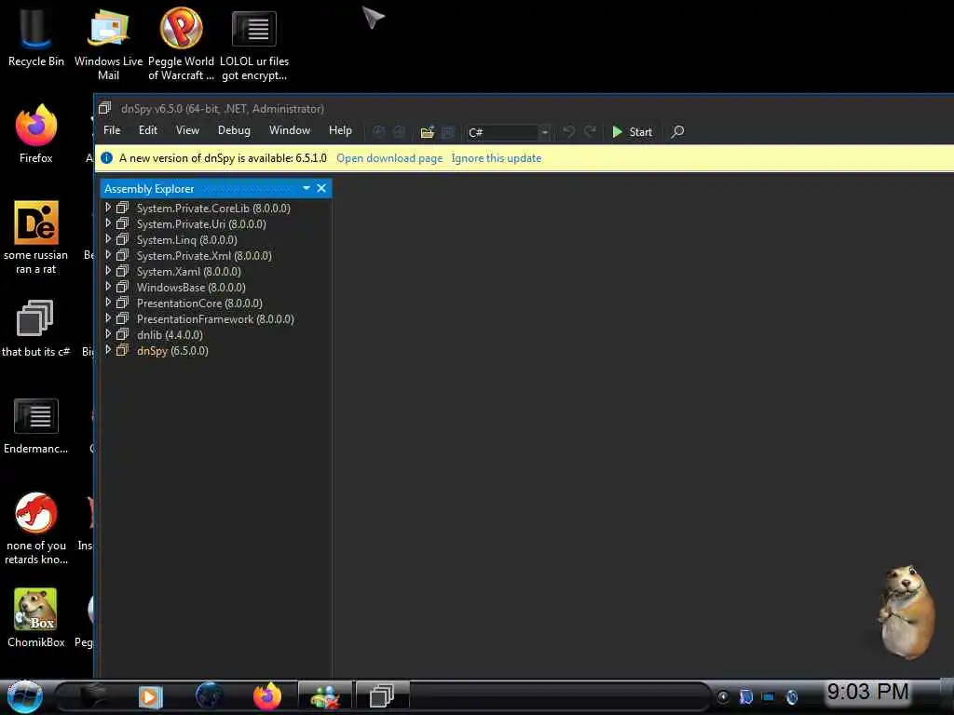Expand the PresentationCore assembly node
954x715 pixels.
pos(108,303)
